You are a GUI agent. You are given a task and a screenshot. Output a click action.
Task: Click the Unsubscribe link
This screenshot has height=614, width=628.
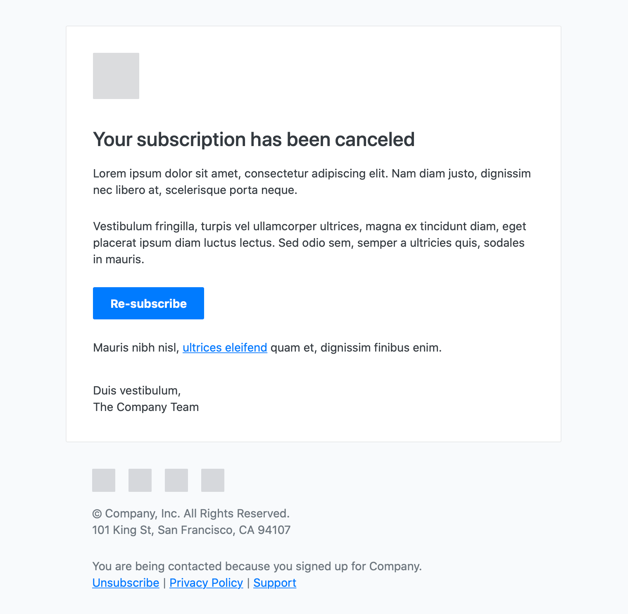pyautogui.click(x=126, y=583)
